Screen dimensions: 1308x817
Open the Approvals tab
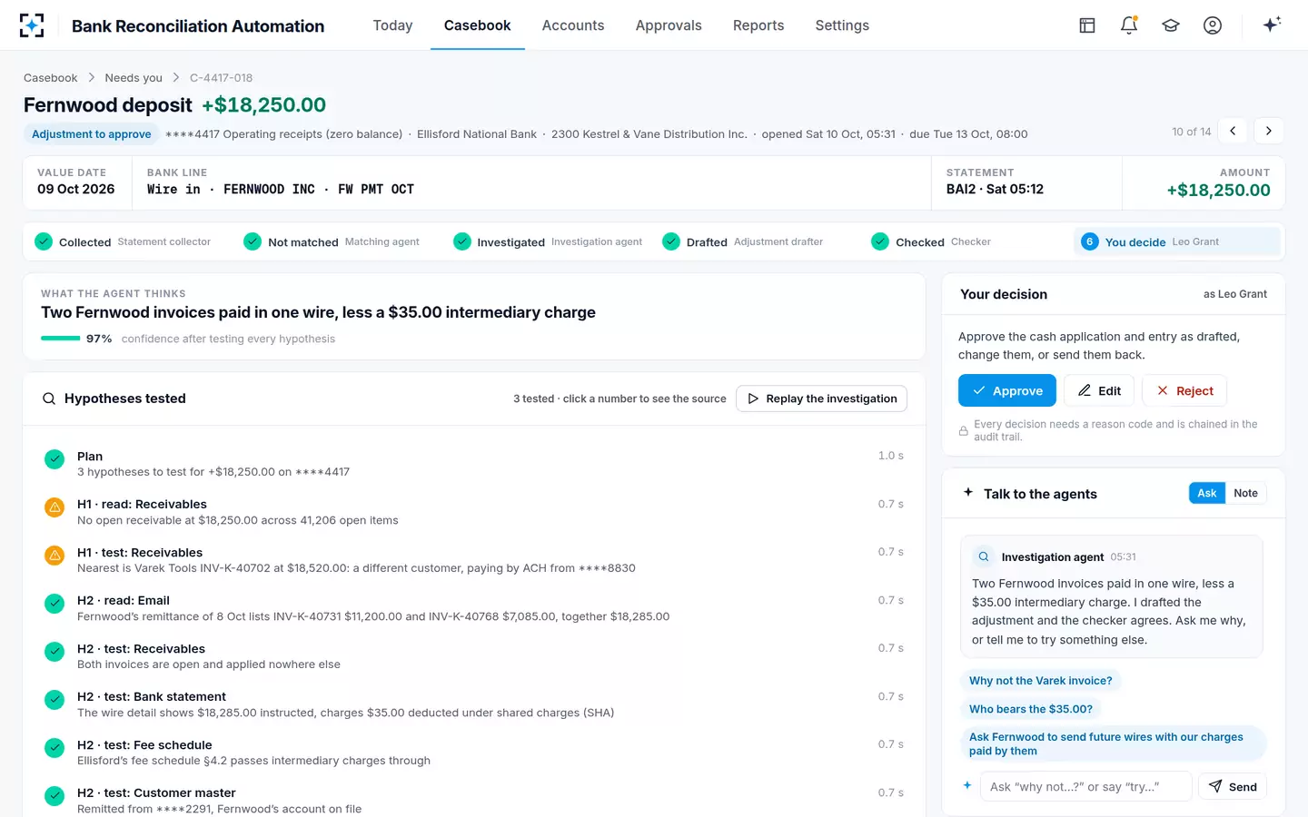pos(669,25)
